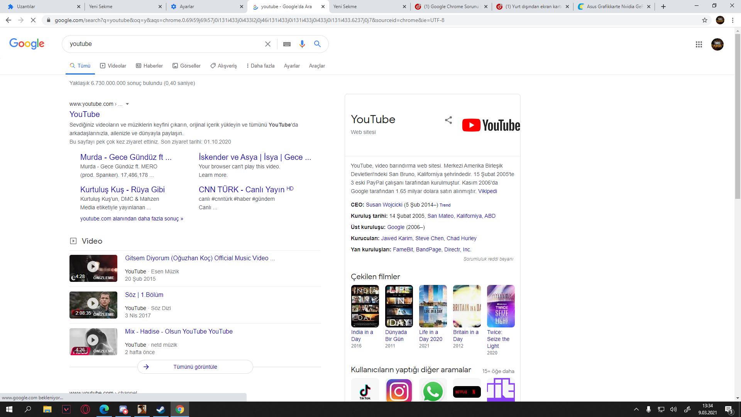The height and width of the screenshot is (417, 741).
Task: Click the page vertical scrollbar
Action: [738, 116]
